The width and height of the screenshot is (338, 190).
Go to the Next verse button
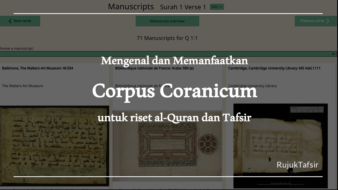[20, 21]
